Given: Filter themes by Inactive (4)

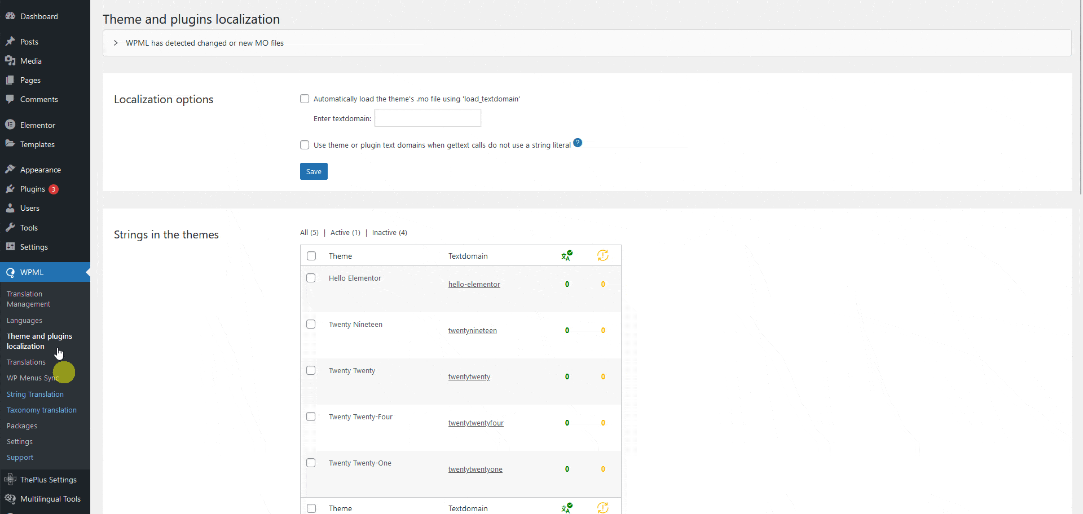Looking at the screenshot, I should tap(390, 232).
